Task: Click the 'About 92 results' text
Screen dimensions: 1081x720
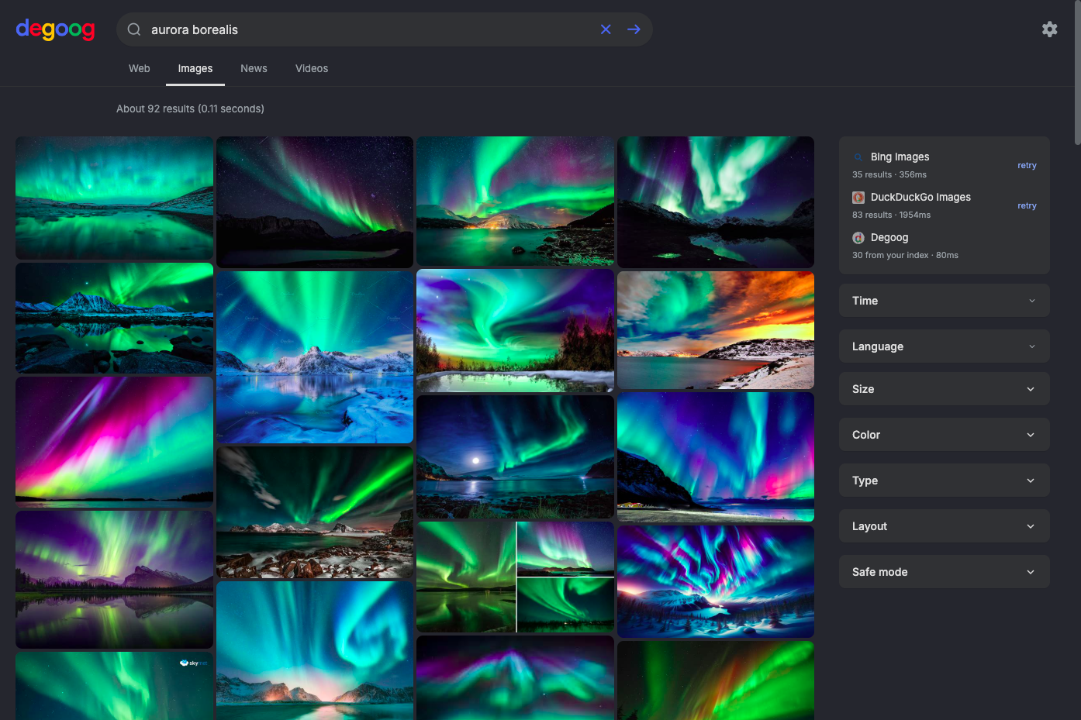Action: [x=190, y=109]
